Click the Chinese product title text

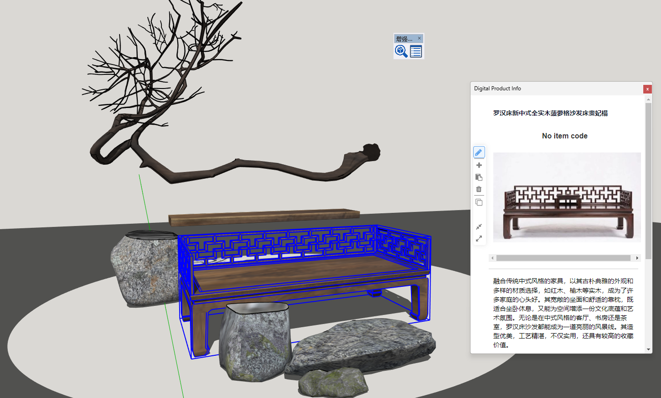(x=550, y=113)
